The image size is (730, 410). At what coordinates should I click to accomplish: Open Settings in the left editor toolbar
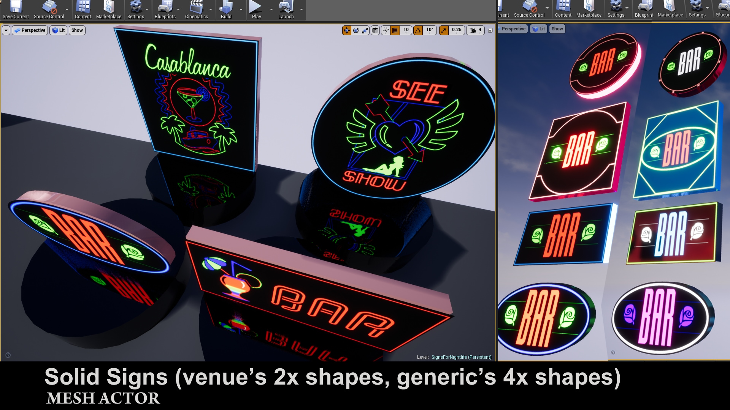[136, 10]
